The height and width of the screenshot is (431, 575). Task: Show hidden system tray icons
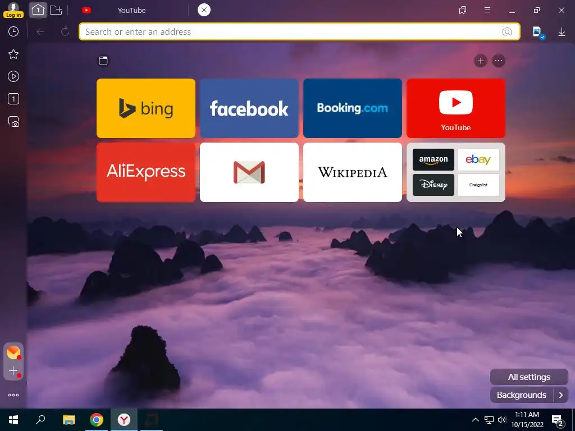tap(475, 420)
